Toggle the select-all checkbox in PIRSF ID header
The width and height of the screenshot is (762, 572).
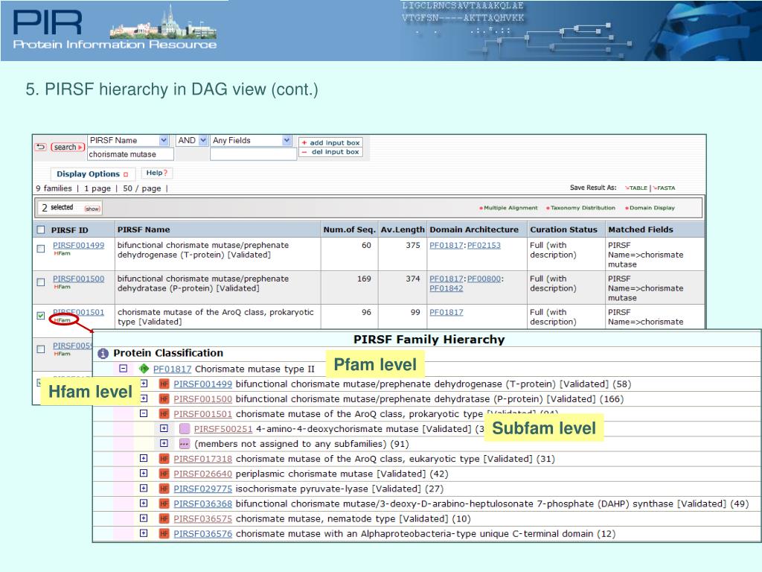tap(41, 229)
